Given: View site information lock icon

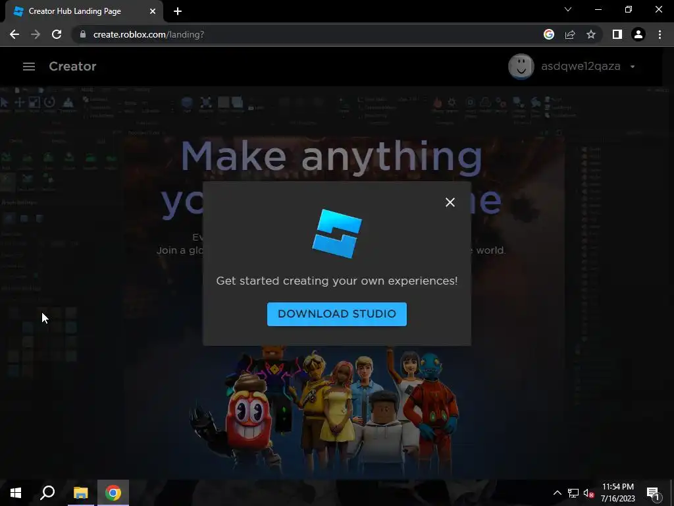Looking at the screenshot, I should coord(83,34).
